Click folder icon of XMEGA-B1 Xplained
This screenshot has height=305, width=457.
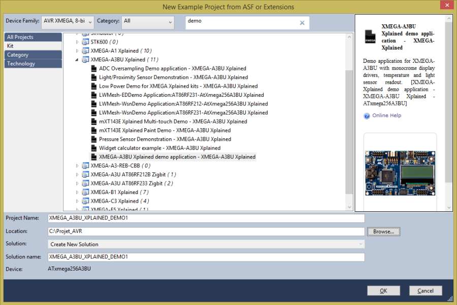[x=85, y=192]
